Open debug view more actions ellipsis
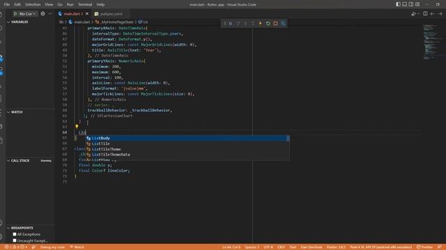Viewport: 446px width, 250px height. (x=50, y=14)
